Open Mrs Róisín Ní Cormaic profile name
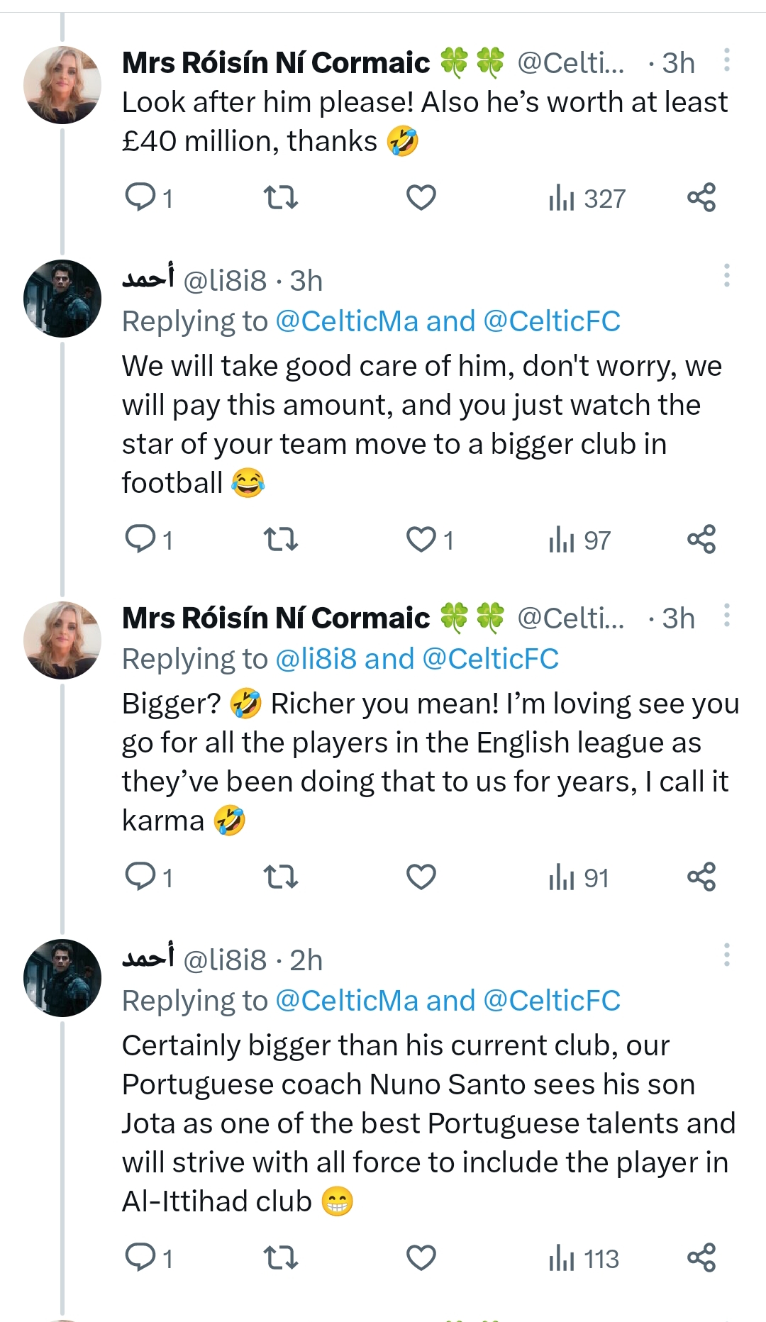 276,62
